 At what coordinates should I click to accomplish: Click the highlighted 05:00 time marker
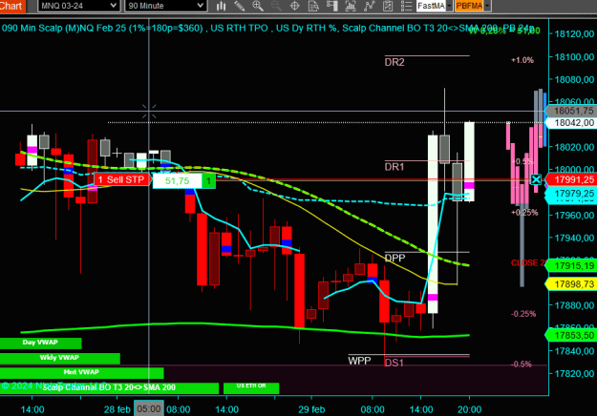pos(149,408)
